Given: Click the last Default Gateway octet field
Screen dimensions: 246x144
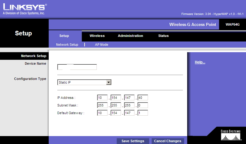Looking at the screenshot, I should 143,113.
